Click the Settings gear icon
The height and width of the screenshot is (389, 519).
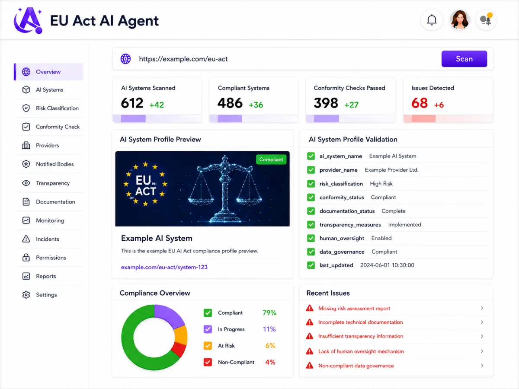tap(26, 295)
